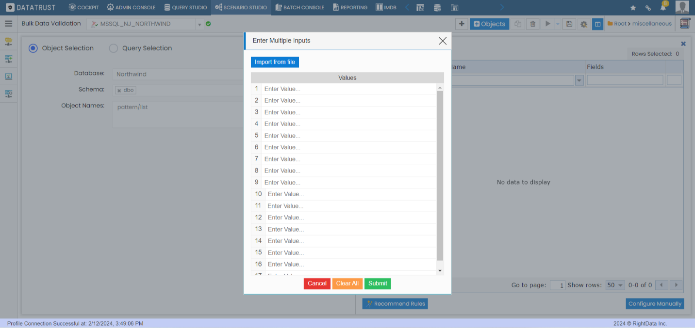This screenshot has width=695, height=328.
Task: Select the Query Selection radio button
Action: tap(113, 48)
